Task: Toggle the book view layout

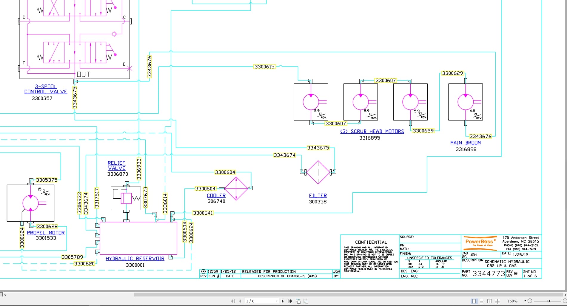Action: [497, 301]
